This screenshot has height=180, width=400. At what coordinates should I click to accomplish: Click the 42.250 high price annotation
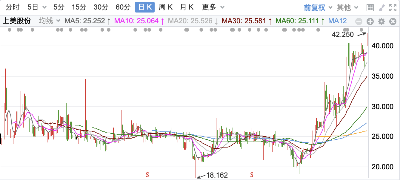pos(343,35)
